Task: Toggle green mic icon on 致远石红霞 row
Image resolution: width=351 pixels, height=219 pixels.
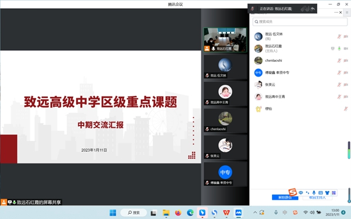Action: (339, 48)
